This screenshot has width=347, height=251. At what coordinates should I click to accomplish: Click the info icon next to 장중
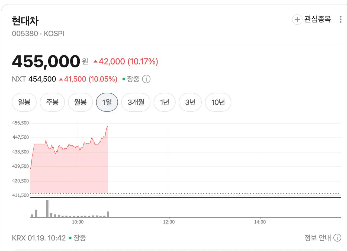[x=146, y=79]
